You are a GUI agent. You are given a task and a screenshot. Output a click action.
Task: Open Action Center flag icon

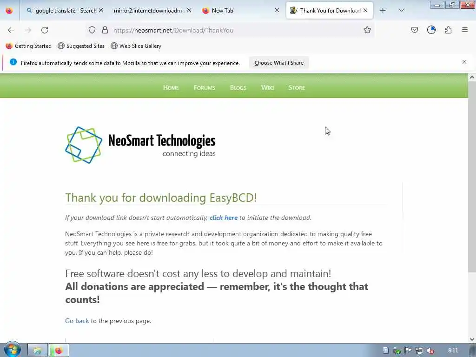click(408, 350)
